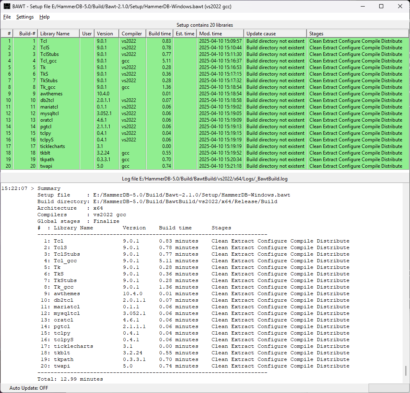Select the tkblt library row

(205, 153)
